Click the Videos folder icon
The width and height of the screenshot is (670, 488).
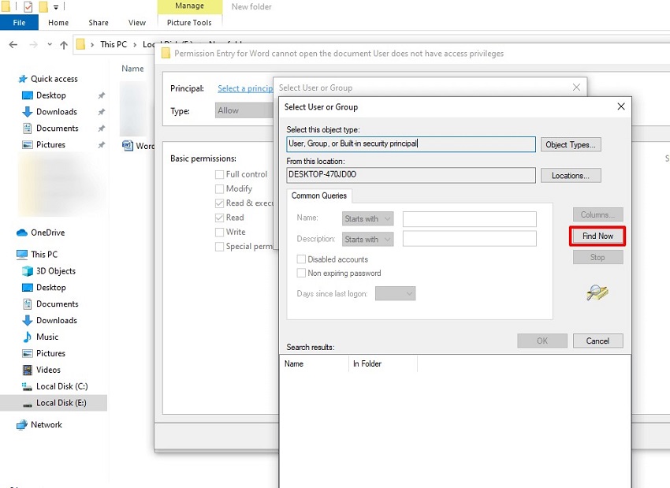click(x=28, y=370)
